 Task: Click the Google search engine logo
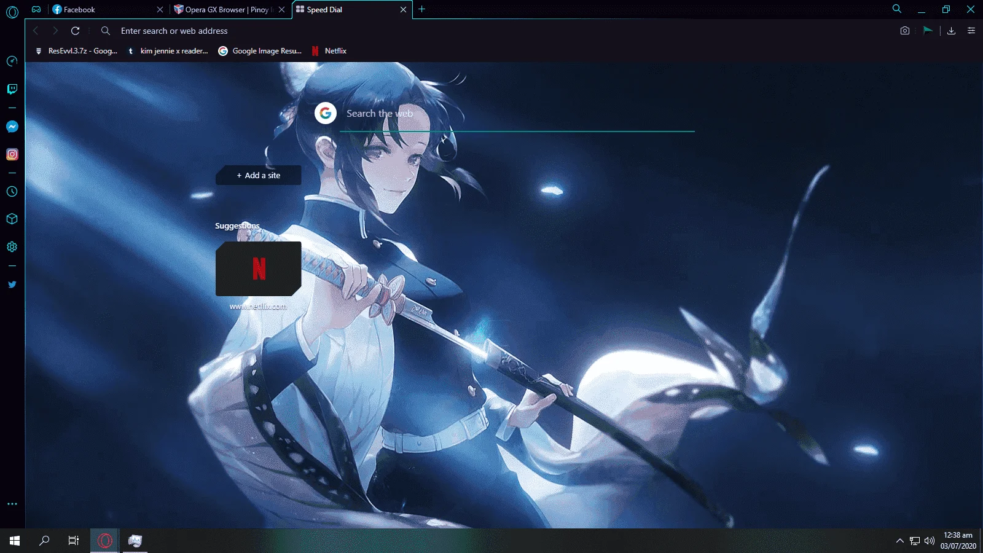pyautogui.click(x=326, y=113)
